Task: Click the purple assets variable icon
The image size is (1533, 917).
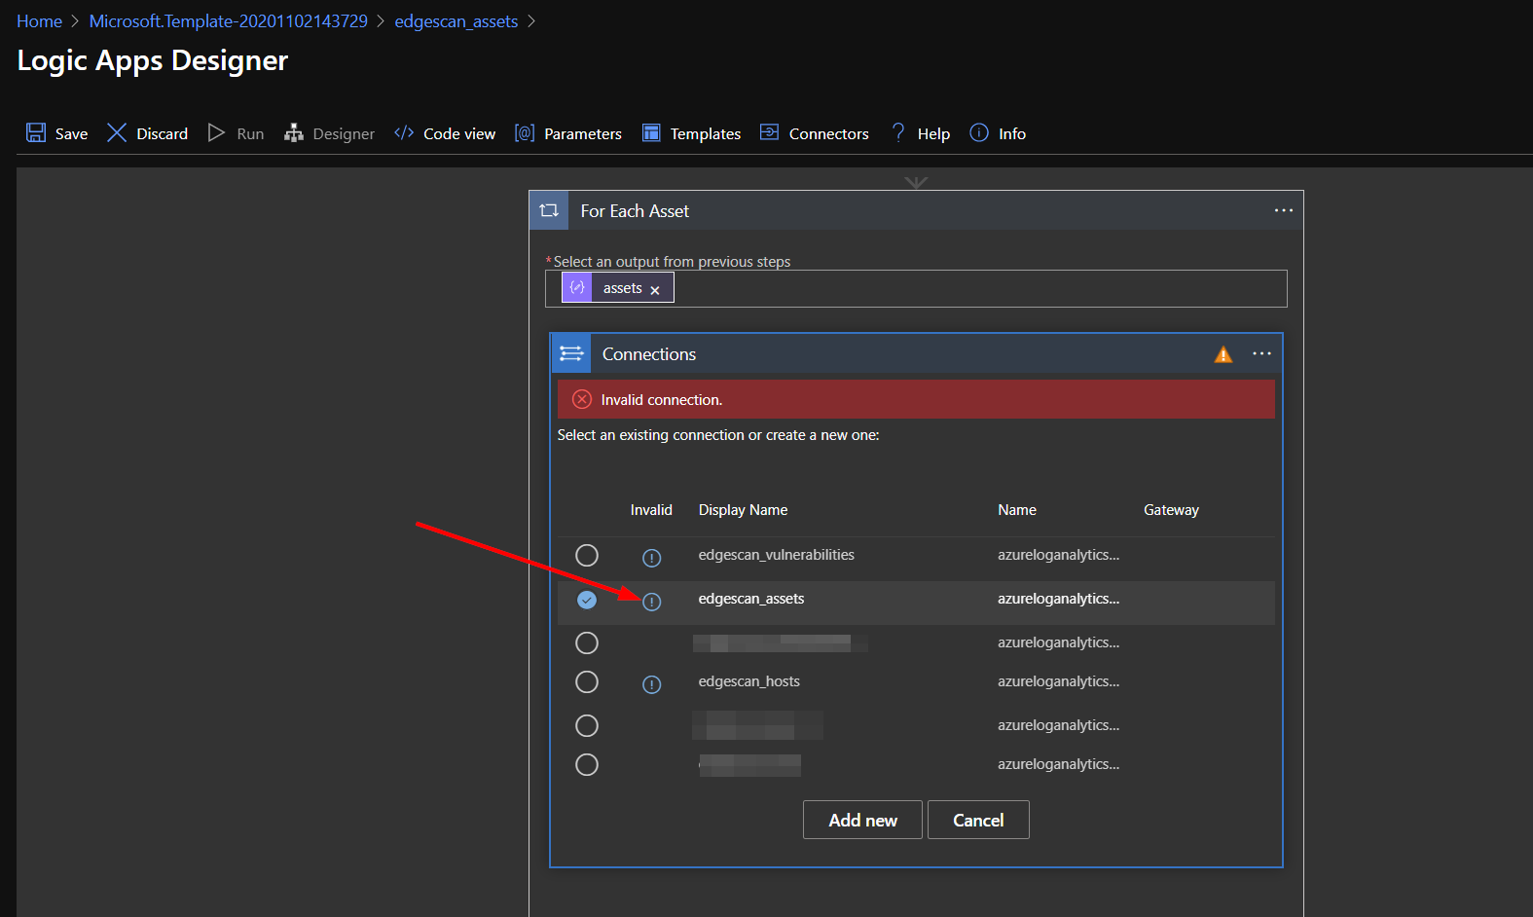Action: pos(577,287)
